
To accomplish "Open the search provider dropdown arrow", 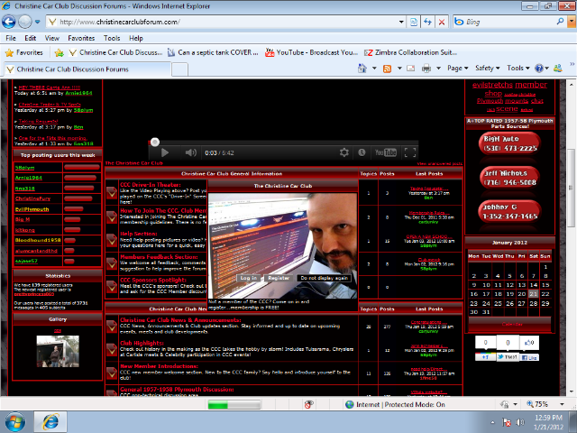I will click(572, 22).
